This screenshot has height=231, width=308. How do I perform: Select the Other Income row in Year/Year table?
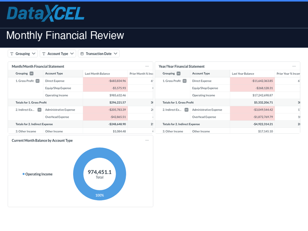(203, 131)
